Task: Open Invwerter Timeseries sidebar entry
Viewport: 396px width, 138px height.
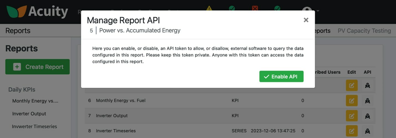Action: point(34,126)
